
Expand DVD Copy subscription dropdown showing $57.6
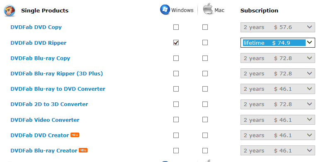point(277,27)
